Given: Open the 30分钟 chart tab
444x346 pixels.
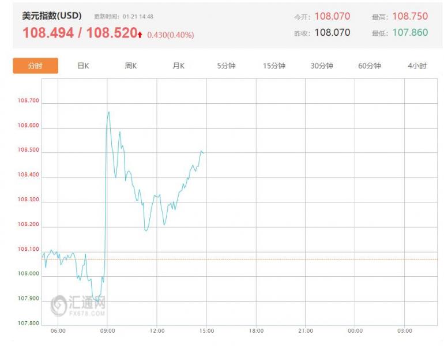Looking at the screenshot, I should (x=322, y=66).
